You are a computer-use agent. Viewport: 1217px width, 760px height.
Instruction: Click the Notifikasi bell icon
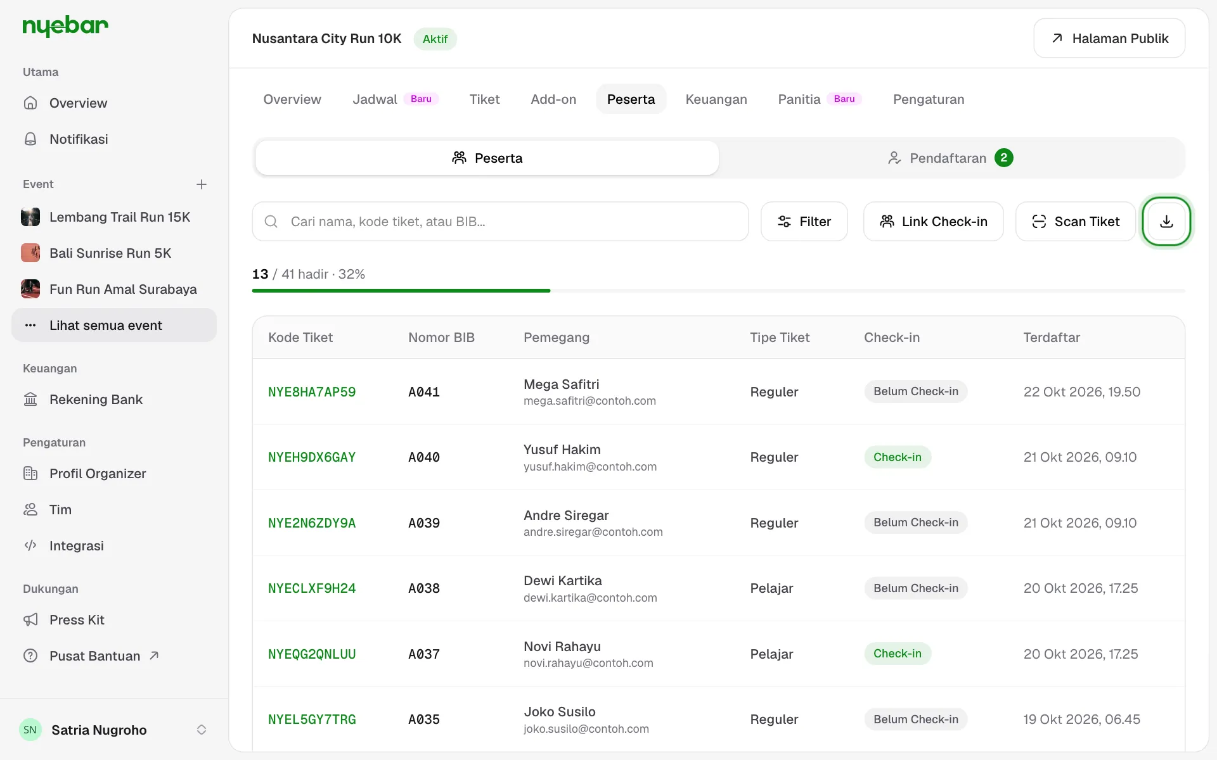pos(30,139)
